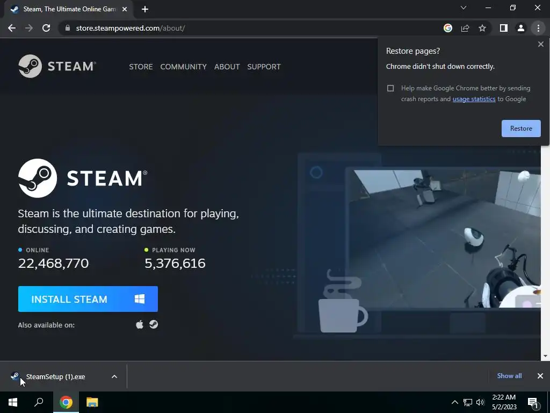Open the STORE menu
This screenshot has height=413, width=550.
(x=141, y=67)
